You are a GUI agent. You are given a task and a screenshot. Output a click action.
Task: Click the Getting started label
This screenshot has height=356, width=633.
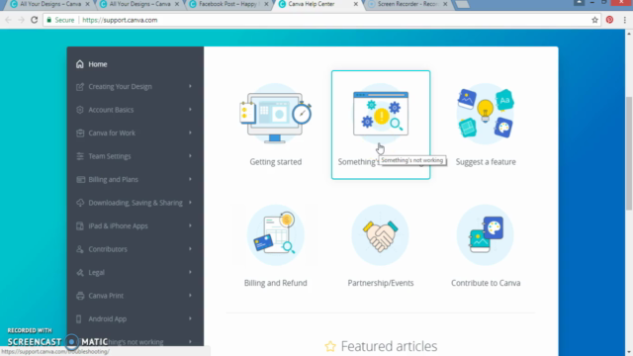[276, 162]
